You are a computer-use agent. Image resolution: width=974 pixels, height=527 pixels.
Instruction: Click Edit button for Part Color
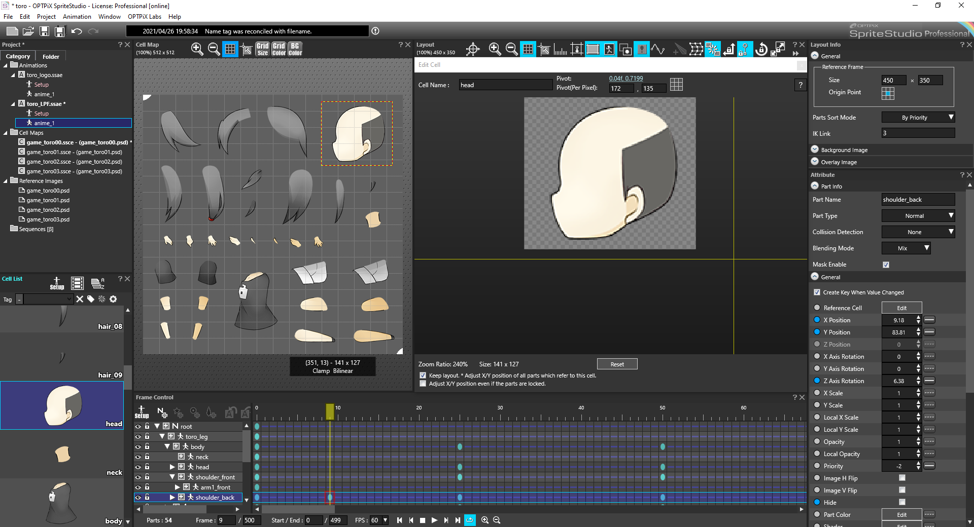click(x=901, y=514)
